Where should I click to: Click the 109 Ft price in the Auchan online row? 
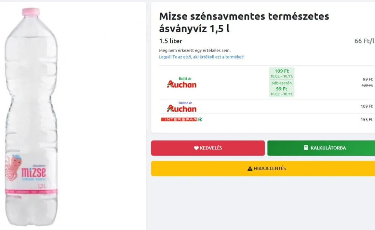tap(367, 106)
